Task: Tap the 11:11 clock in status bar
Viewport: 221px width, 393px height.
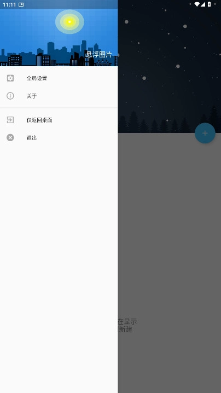Action: [9, 4]
